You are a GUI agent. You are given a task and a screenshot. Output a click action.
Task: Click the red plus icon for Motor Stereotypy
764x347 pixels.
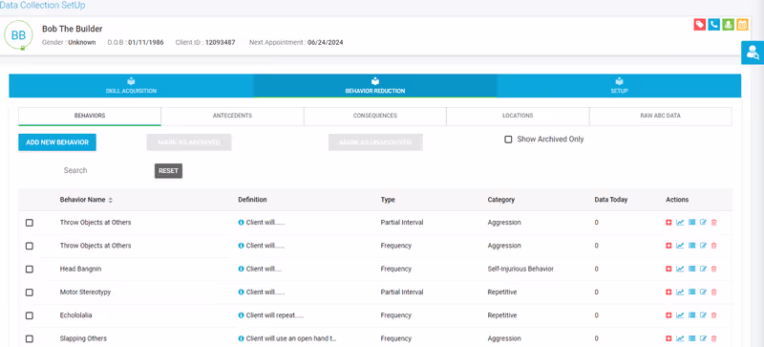[668, 293]
